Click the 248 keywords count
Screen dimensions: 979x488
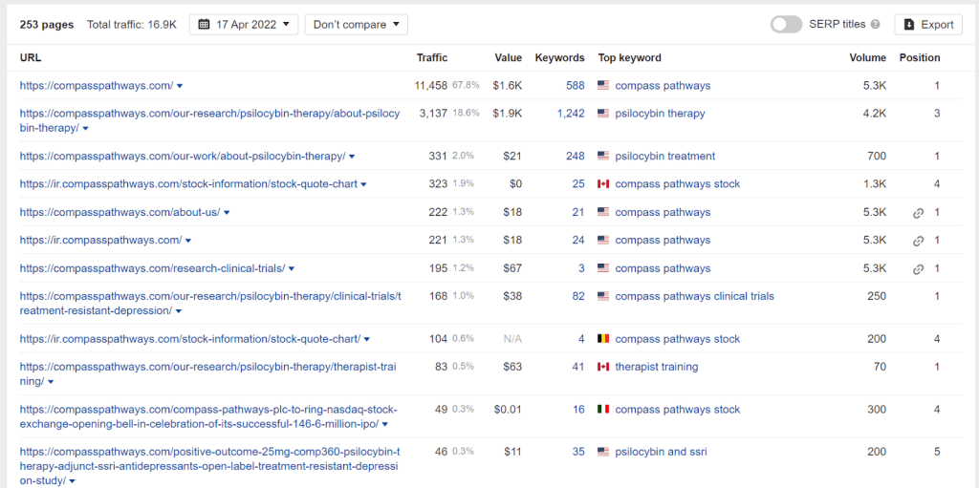575,156
